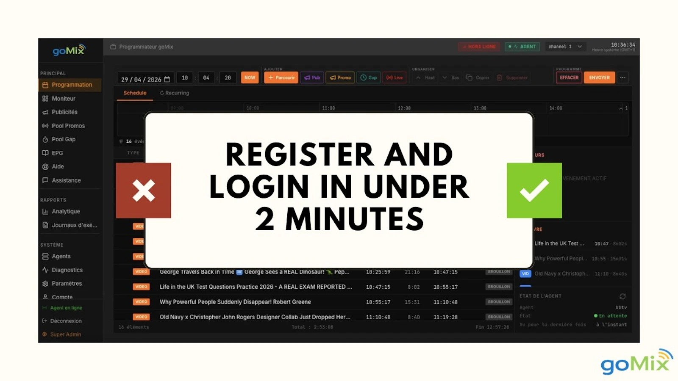The height and width of the screenshot is (381, 678).
Task: Open the three-dot more options menu
Action: (x=622, y=77)
